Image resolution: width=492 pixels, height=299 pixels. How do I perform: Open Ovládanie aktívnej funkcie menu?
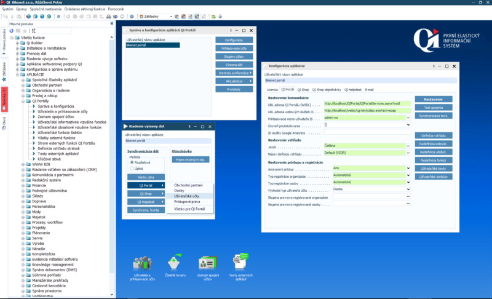tap(85, 9)
